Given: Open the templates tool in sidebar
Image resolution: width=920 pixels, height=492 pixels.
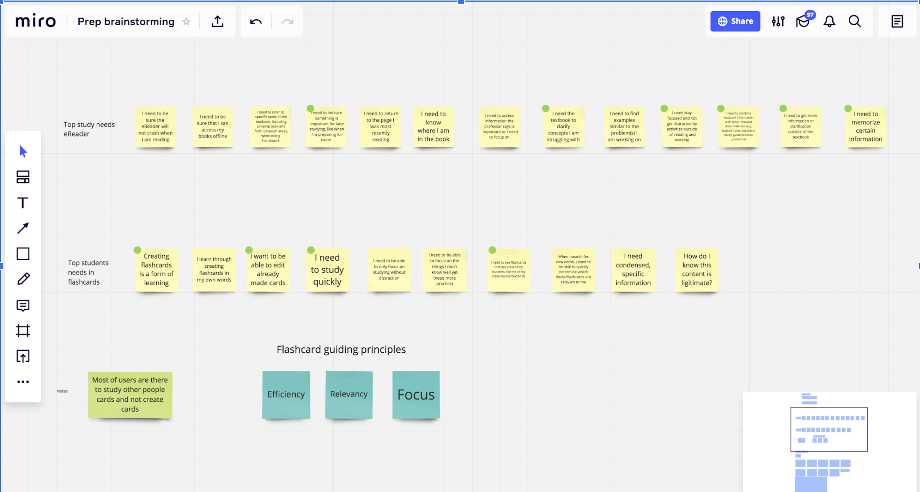Looking at the screenshot, I should click(23, 177).
